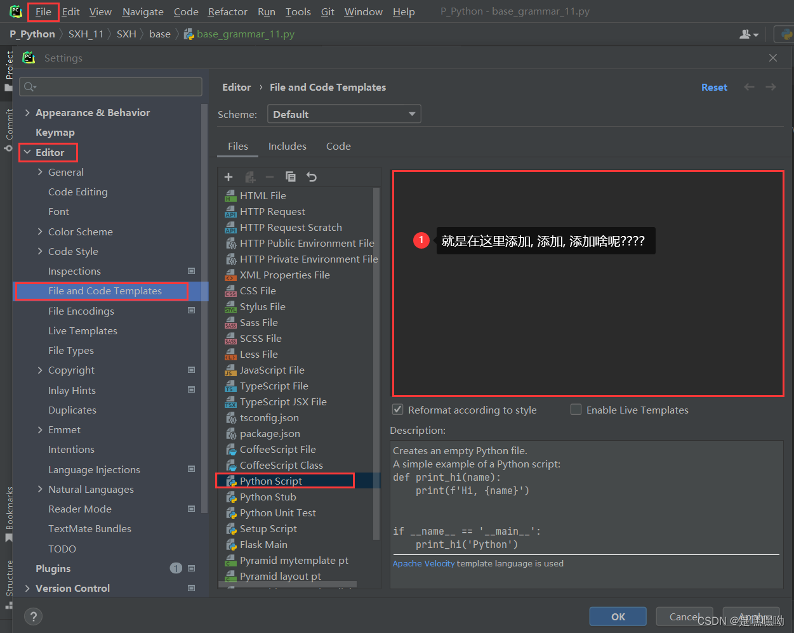The height and width of the screenshot is (633, 794).
Task: Click the revert template undo icon
Action: [x=312, y=177]
